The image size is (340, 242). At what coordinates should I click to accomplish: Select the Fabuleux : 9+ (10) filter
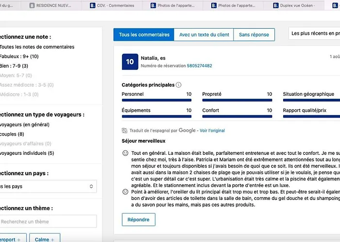[19, 56]
